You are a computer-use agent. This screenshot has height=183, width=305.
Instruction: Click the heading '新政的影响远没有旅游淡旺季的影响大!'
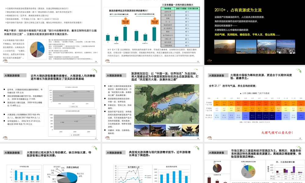click(128, 10)
